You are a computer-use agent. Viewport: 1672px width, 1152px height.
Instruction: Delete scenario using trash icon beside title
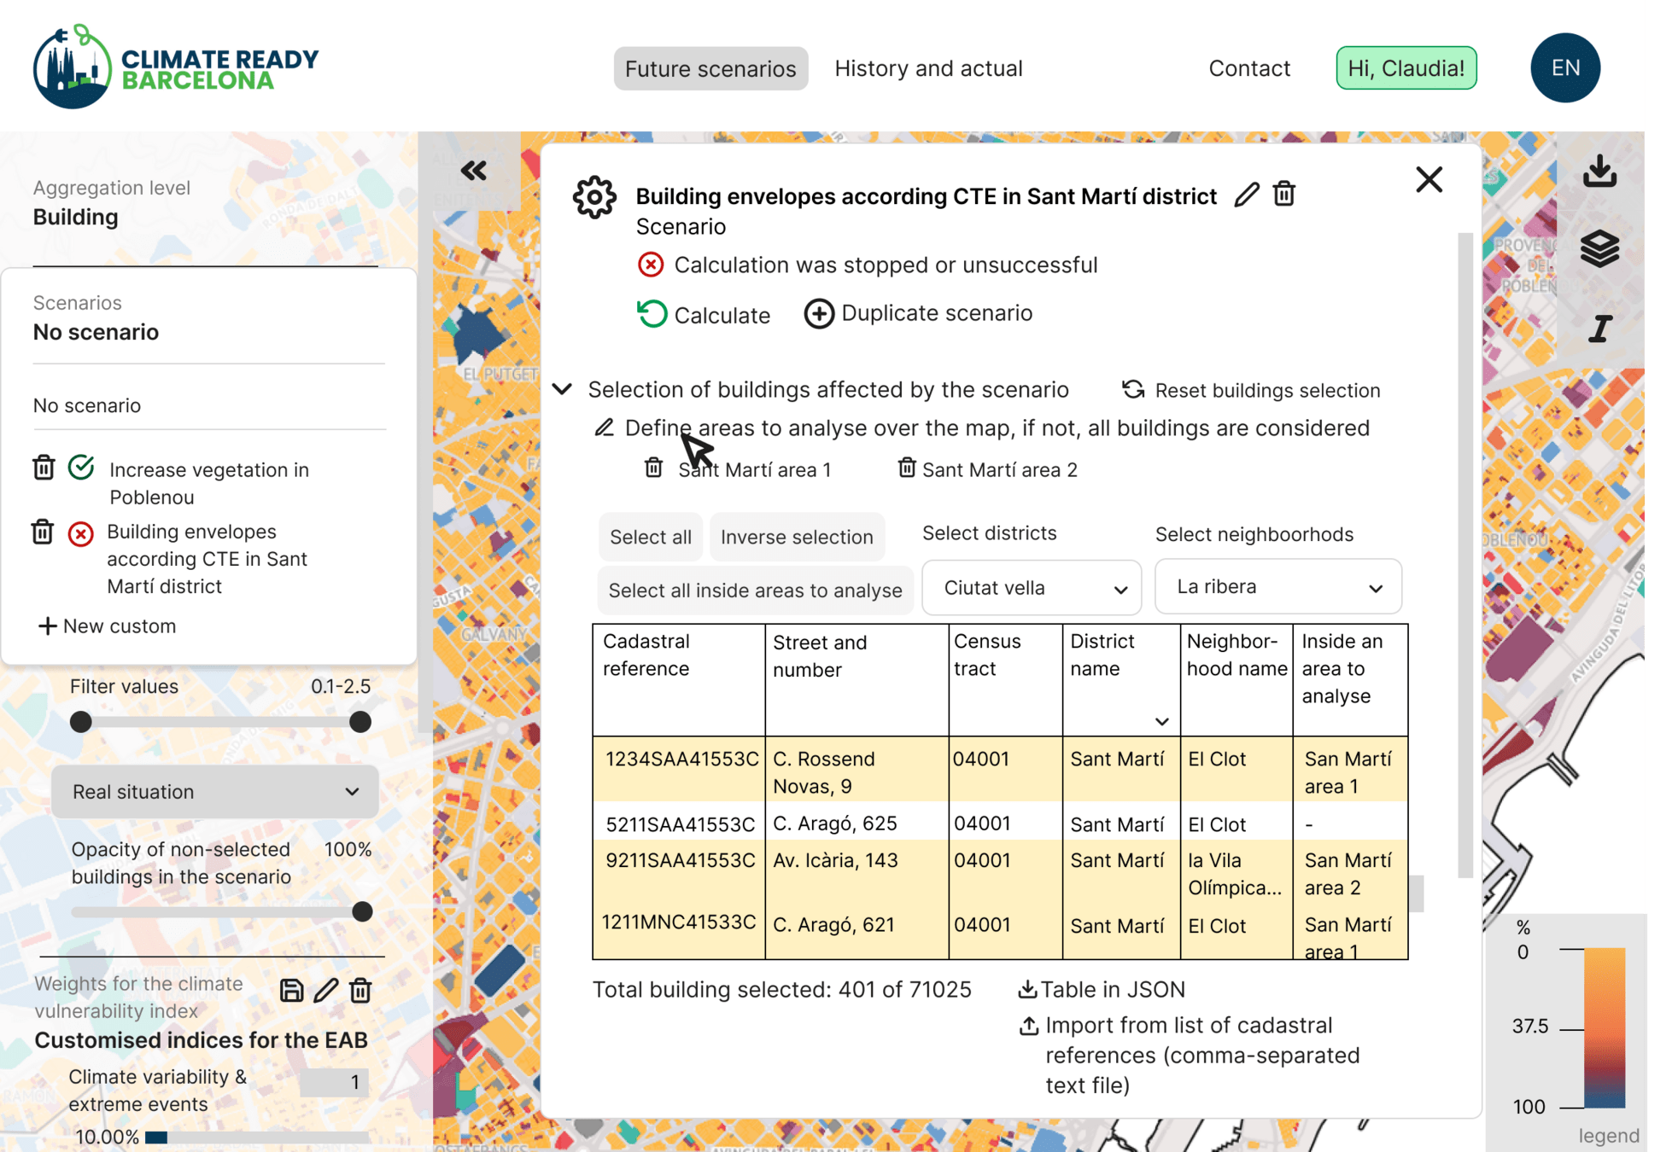(1283, 195)
